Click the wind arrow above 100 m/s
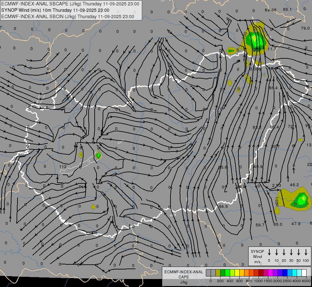Image resolution: width=312 pixels, height=287 pixels. [x=306, y=252]
